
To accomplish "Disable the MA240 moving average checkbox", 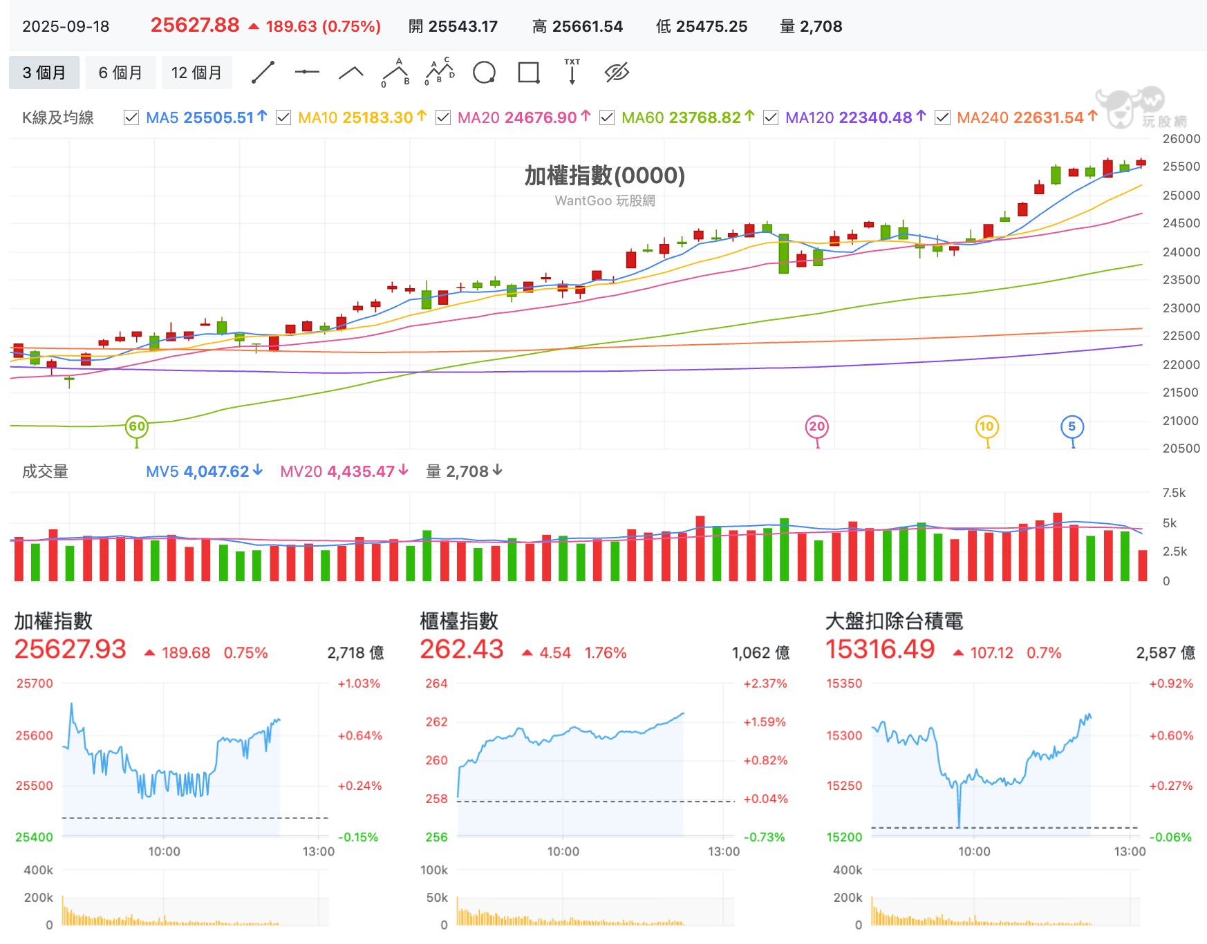I will pyautogui.click(x=942, y=117).
